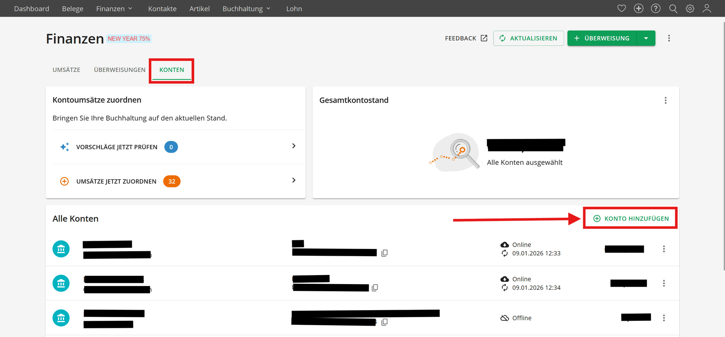725x337 pixels.
Task: Open three-dot menu for first account row
Action: tap(664, 249)
